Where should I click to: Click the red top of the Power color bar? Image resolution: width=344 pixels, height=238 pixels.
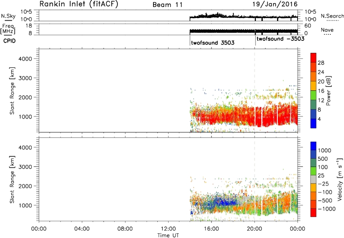pyautogui.click(x=313, y=58)
